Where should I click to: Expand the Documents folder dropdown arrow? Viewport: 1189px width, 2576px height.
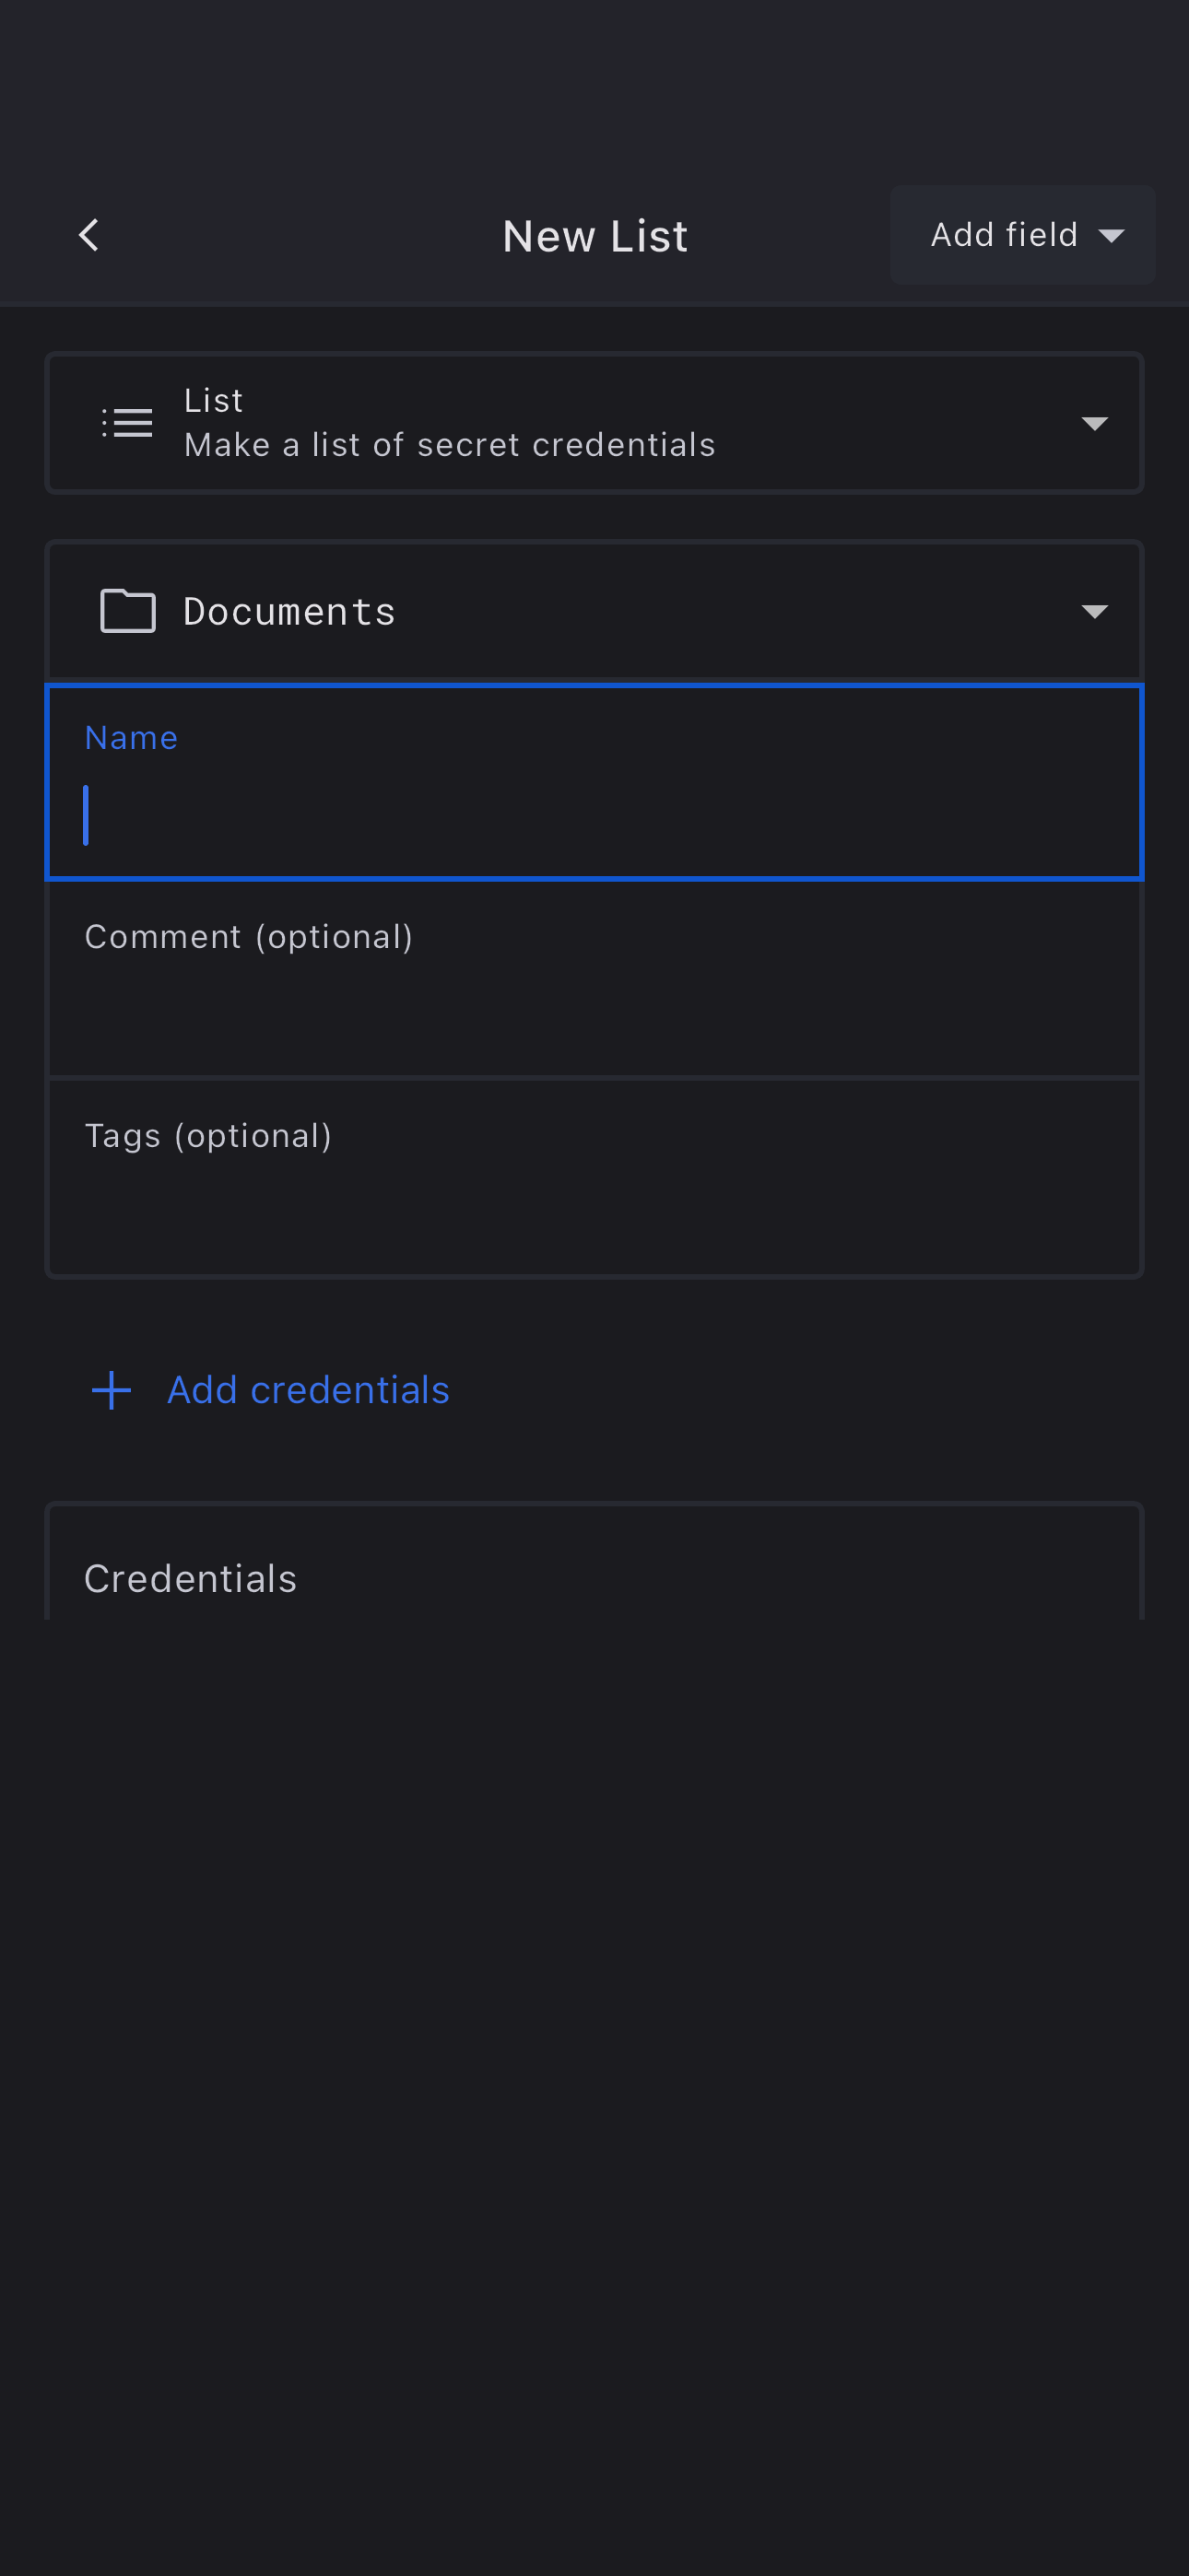pyautogui.click(x=1094, y=611)
